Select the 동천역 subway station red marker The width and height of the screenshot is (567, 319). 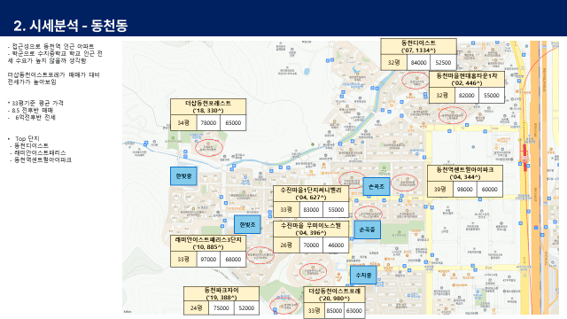pos(524,157)
